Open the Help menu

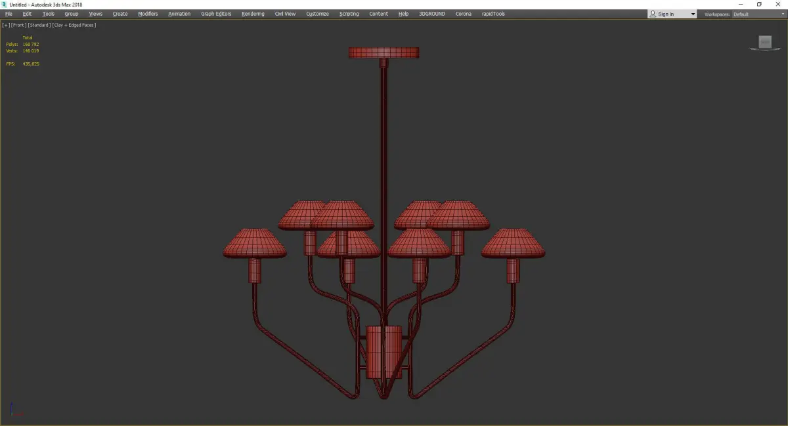[403, 14]
